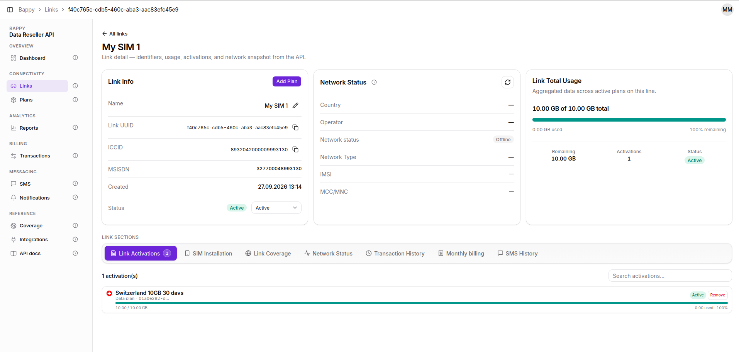Click the Switzerland 10GB 30 days activation row title
739x352 pixels.
[x=149, y=293]
